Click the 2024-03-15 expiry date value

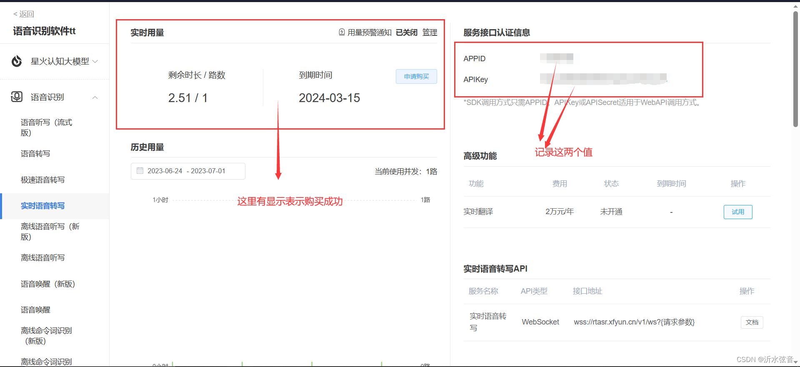[329, 98]
